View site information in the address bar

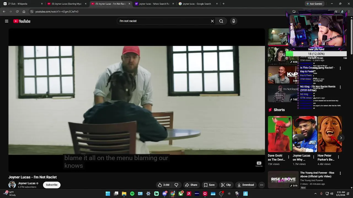tap(32, 12)
